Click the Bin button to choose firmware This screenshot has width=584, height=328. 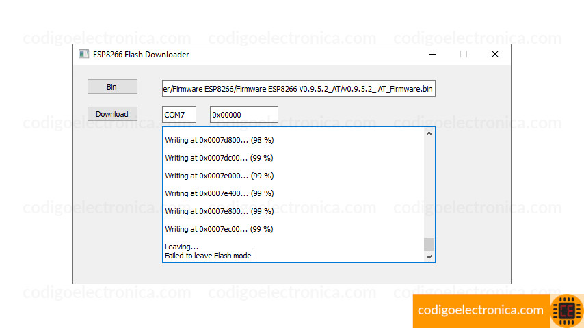click(x=112, y=87)
